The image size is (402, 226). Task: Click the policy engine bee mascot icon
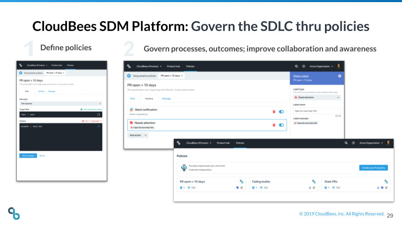184,168
